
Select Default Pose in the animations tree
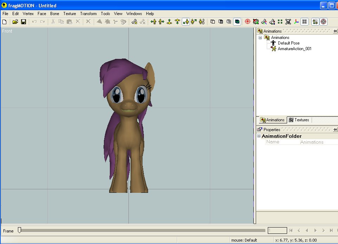click(289, 43)
